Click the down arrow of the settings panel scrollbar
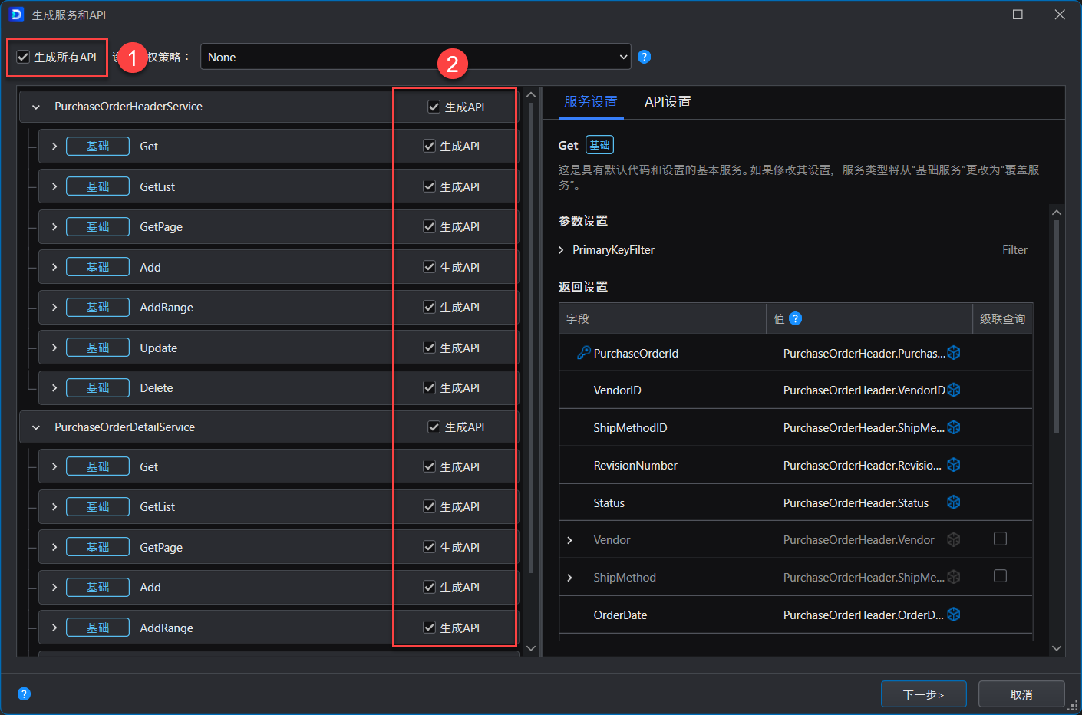This screenshot has height=715, width=1082. 1057,648
